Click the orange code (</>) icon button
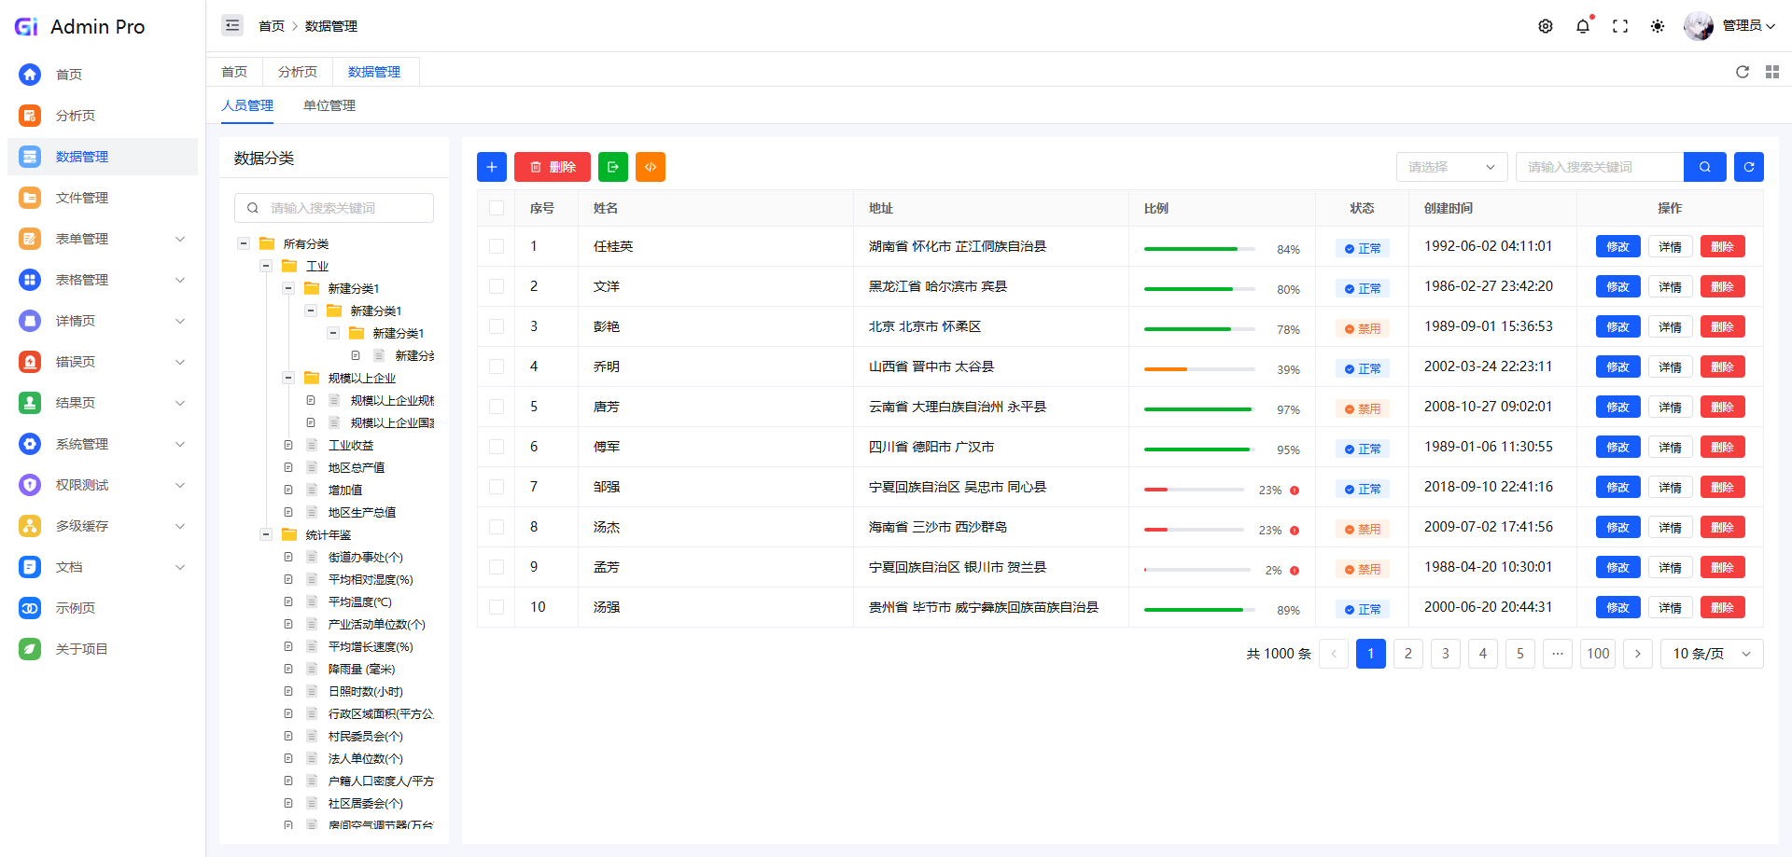1792x857 pixels. pyautogui.click(x=651, y=167)
